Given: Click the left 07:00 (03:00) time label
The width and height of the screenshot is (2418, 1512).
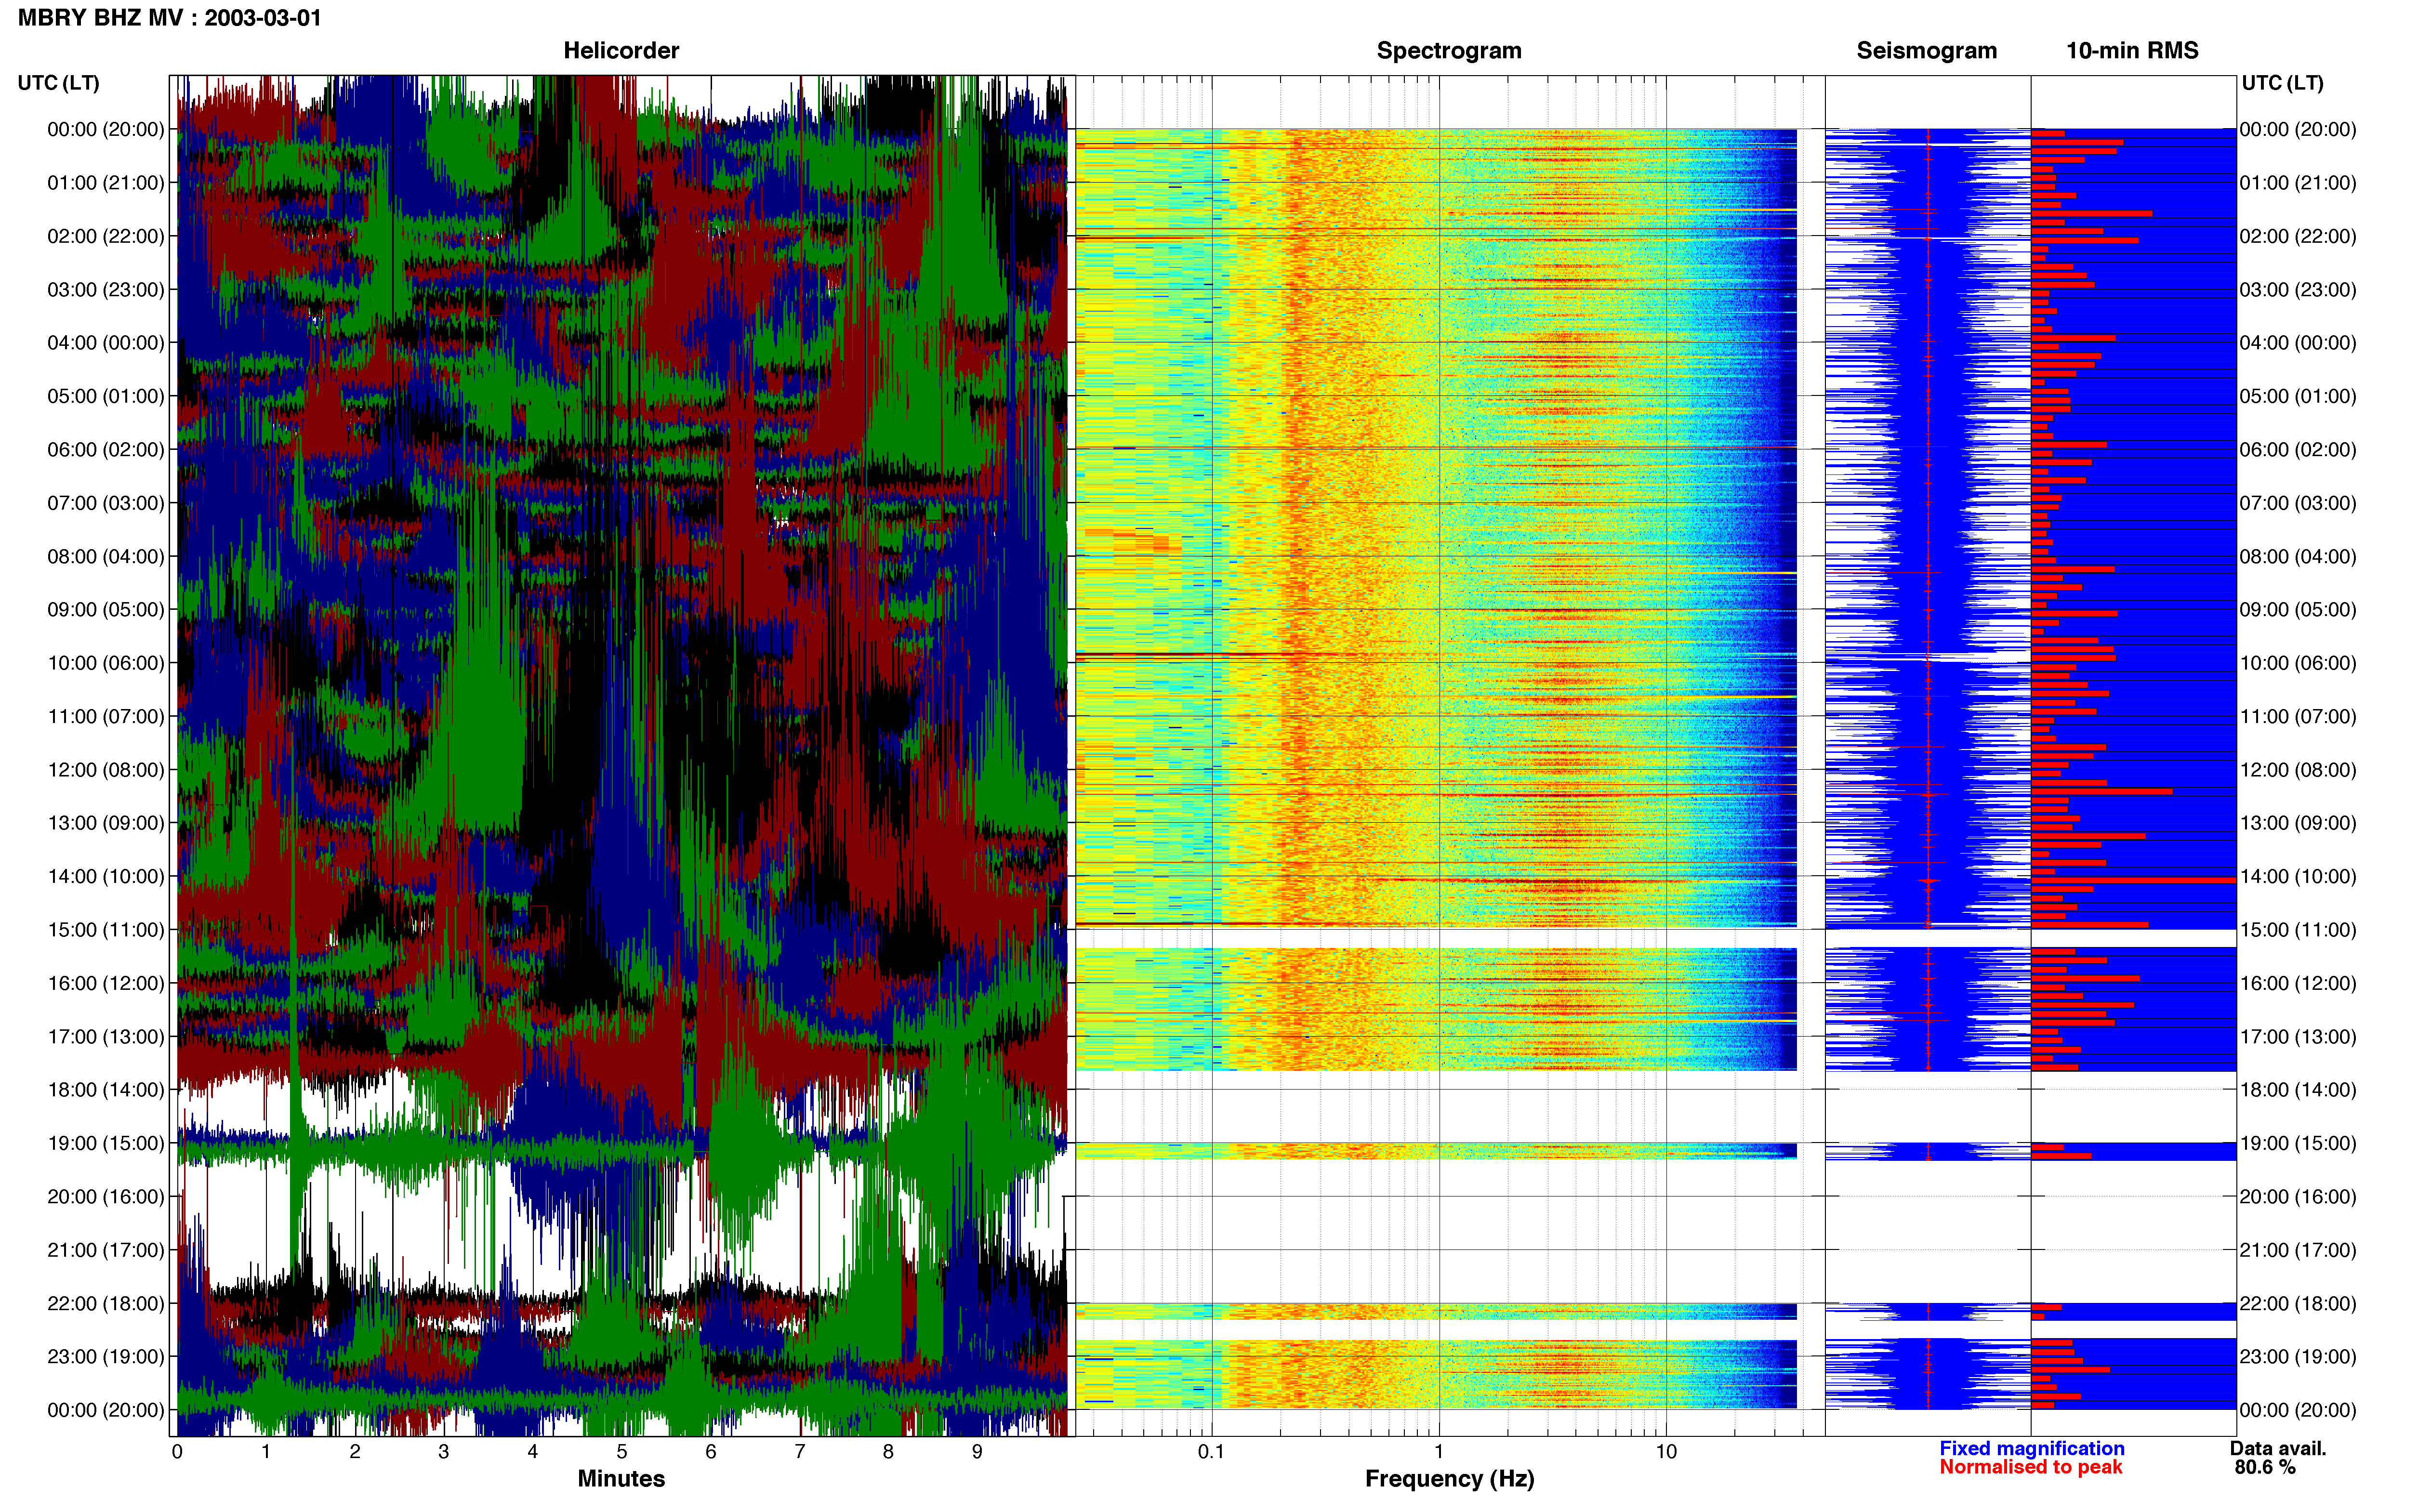Looking at the screenshot, I should [x=106, y=503].
